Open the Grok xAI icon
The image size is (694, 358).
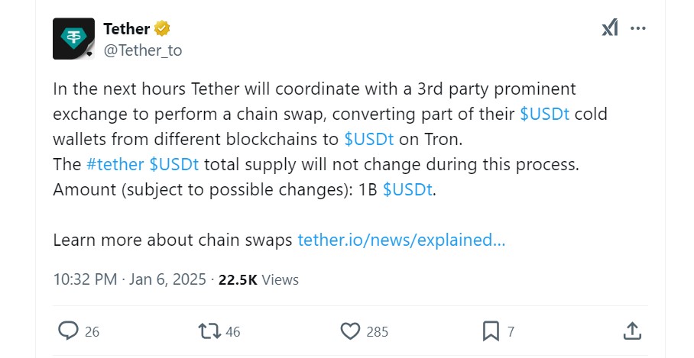(x=609, y=28)
